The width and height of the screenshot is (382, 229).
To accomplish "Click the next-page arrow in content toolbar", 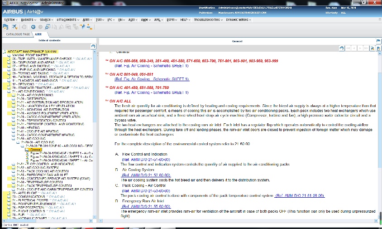I will point(360,49).
